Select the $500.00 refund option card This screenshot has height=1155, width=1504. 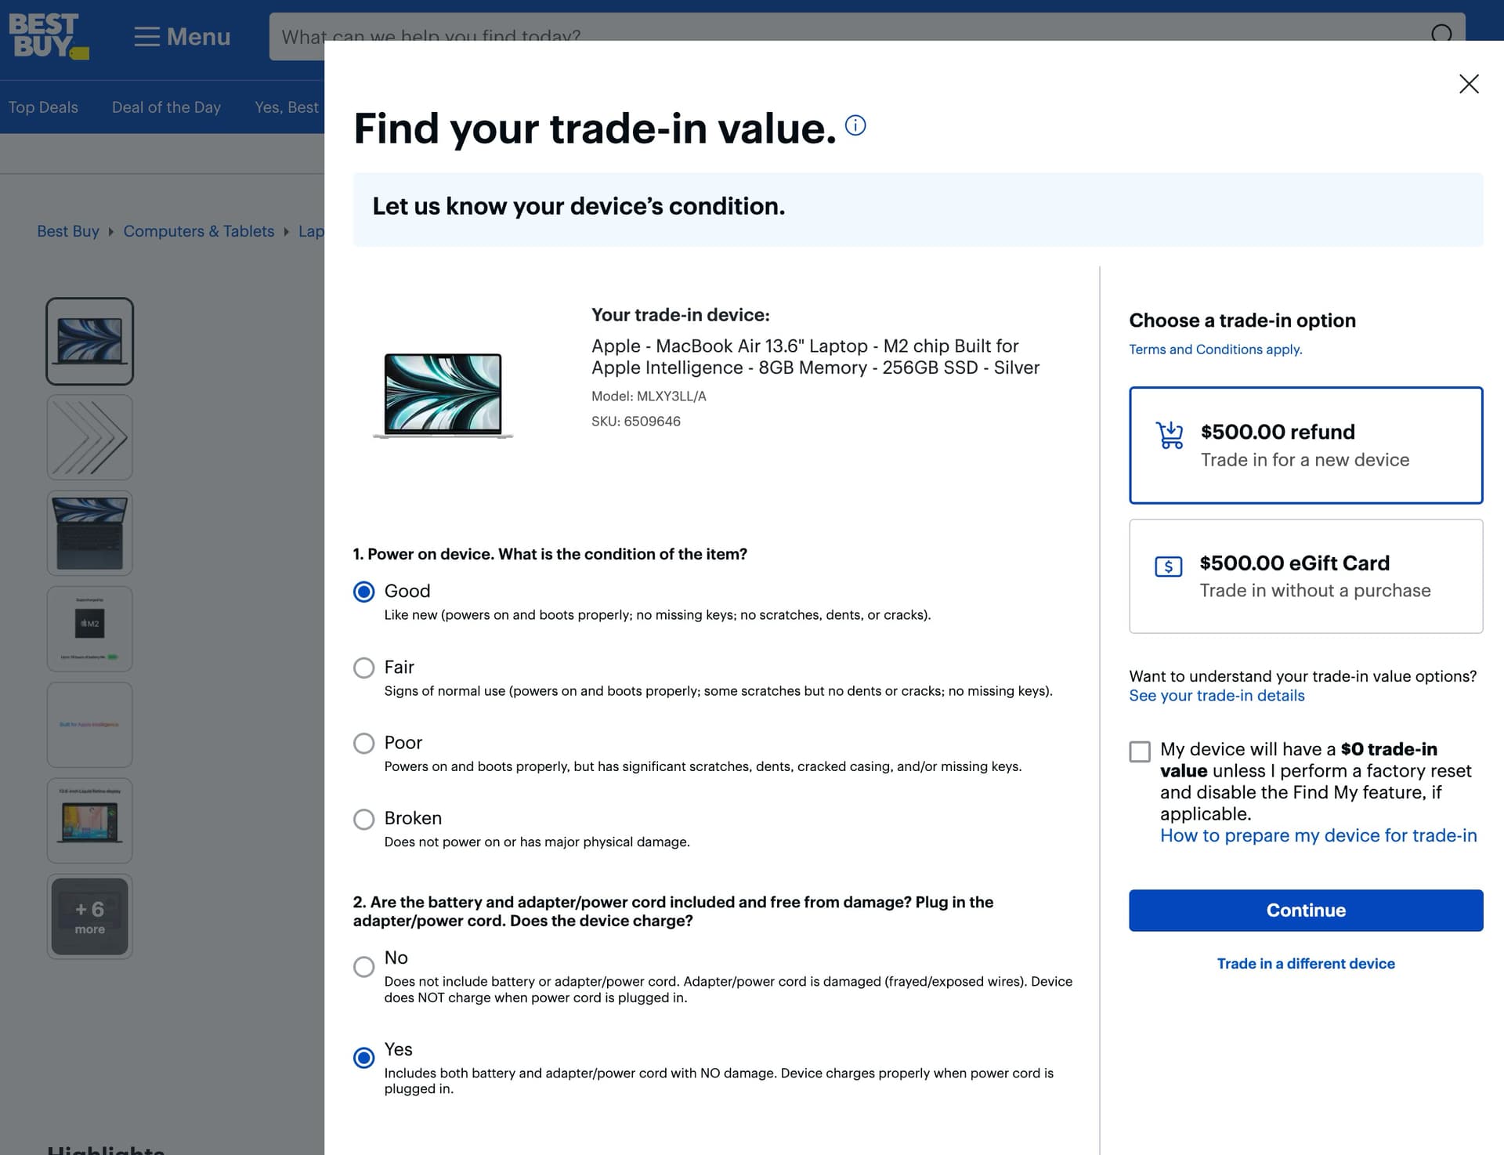coord(1305,445)
